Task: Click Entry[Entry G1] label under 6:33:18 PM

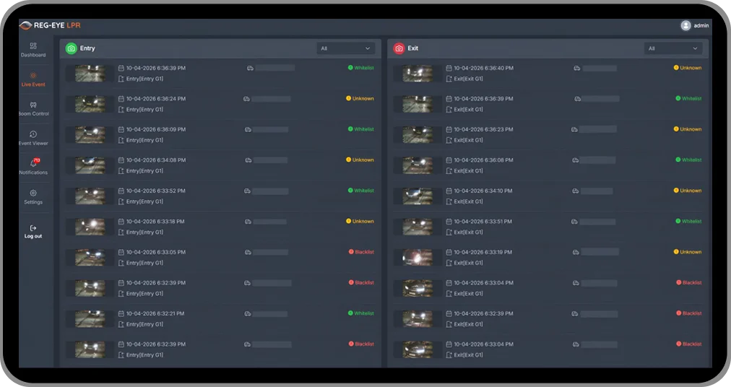Action: coord(144,232)
